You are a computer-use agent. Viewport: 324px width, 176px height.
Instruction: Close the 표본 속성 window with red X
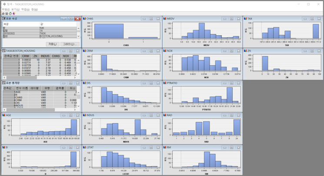(x=77, y=19)
